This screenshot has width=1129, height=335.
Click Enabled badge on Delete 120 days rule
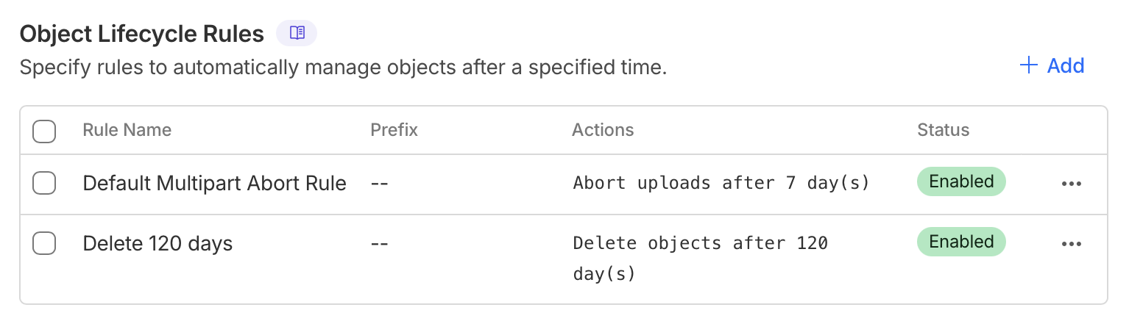pos(960,242)
